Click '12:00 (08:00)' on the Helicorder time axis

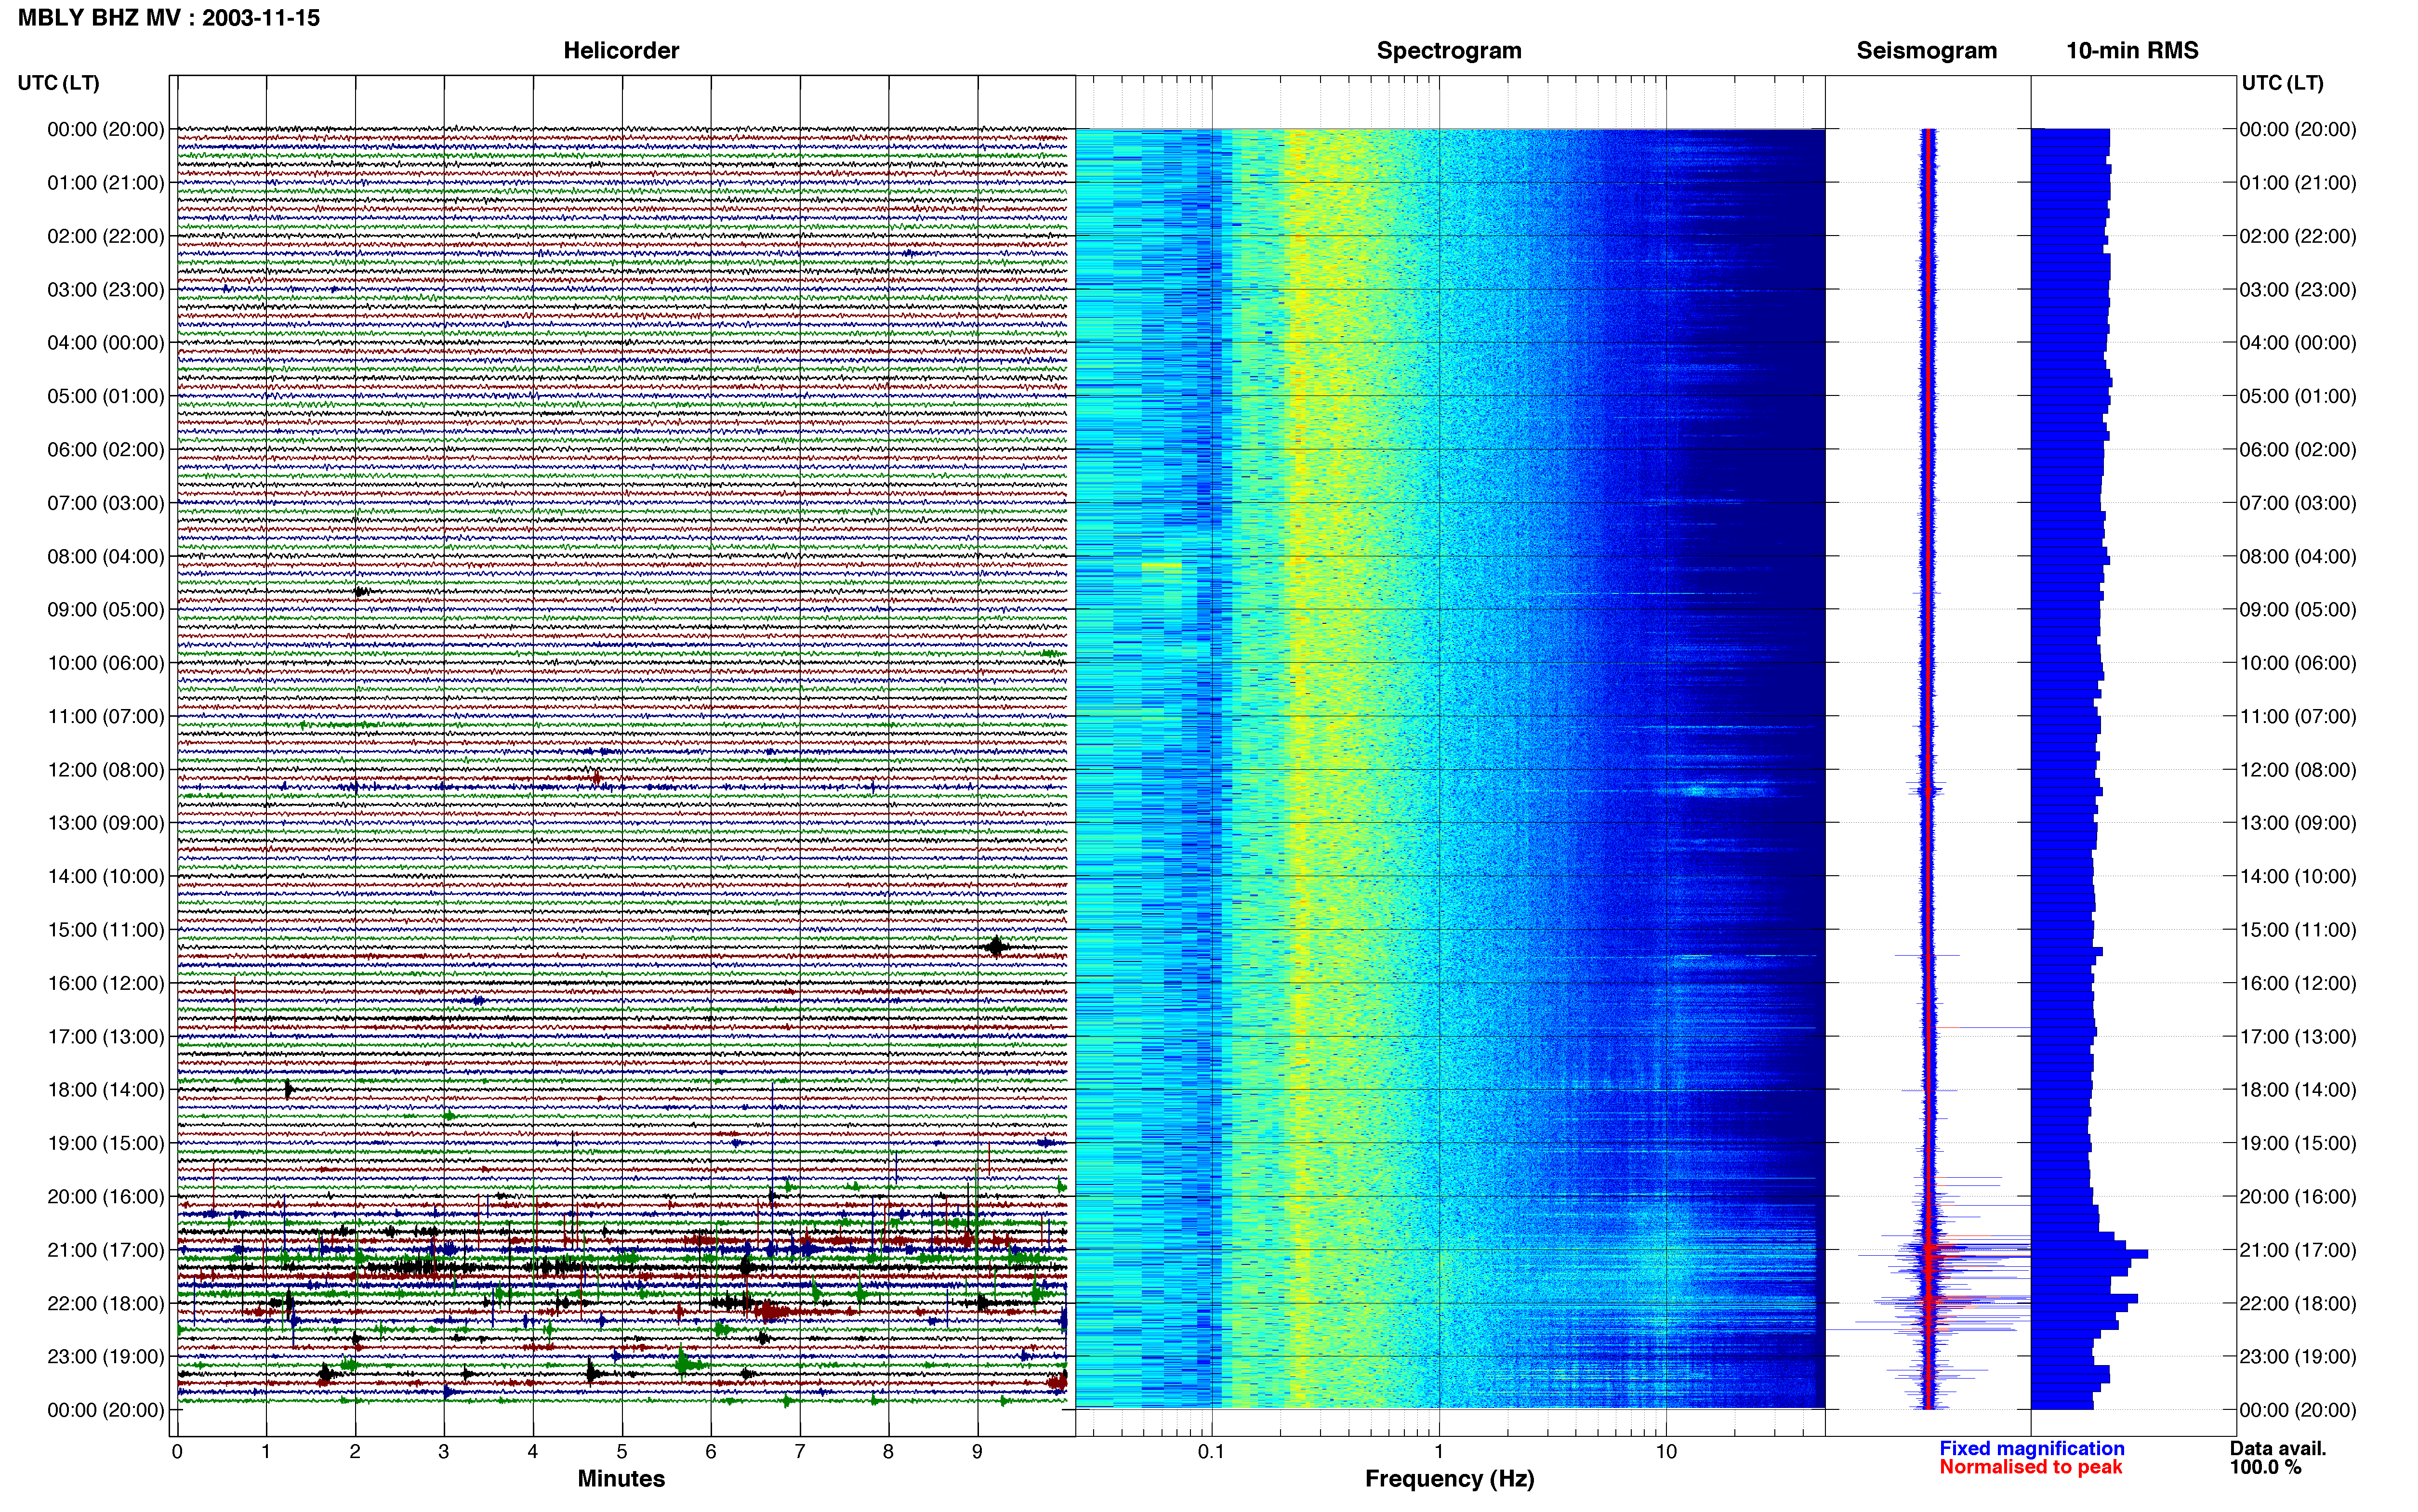pyautogui.click(x=105, y=770)
